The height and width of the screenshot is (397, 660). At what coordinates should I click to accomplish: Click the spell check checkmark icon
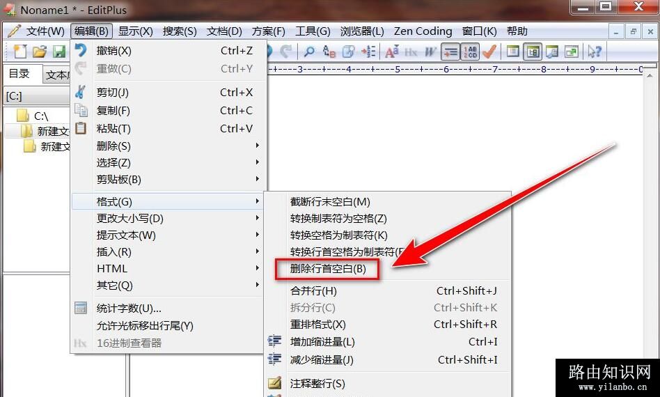coord(489,52)
